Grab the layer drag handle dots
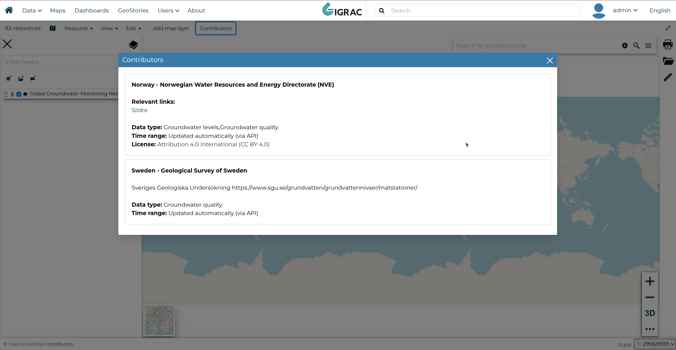Screen dimensions: 676x350 [x=6, y=94]
